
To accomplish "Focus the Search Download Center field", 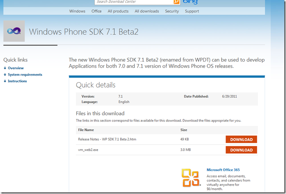I will [x=134, y=2].
